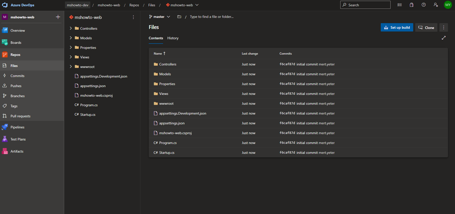This screenshot has height=214, width=455.
Task: Select mshowto-web.csproj in the file tree
Action: point(96,95)
